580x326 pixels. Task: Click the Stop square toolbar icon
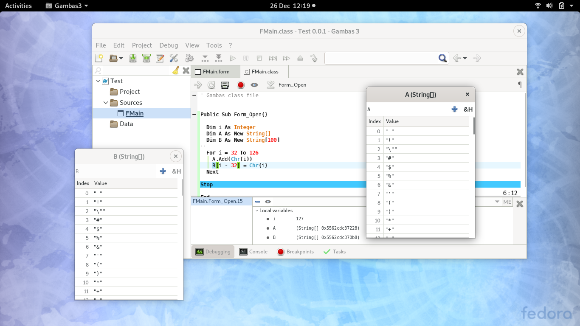[259, 58]
